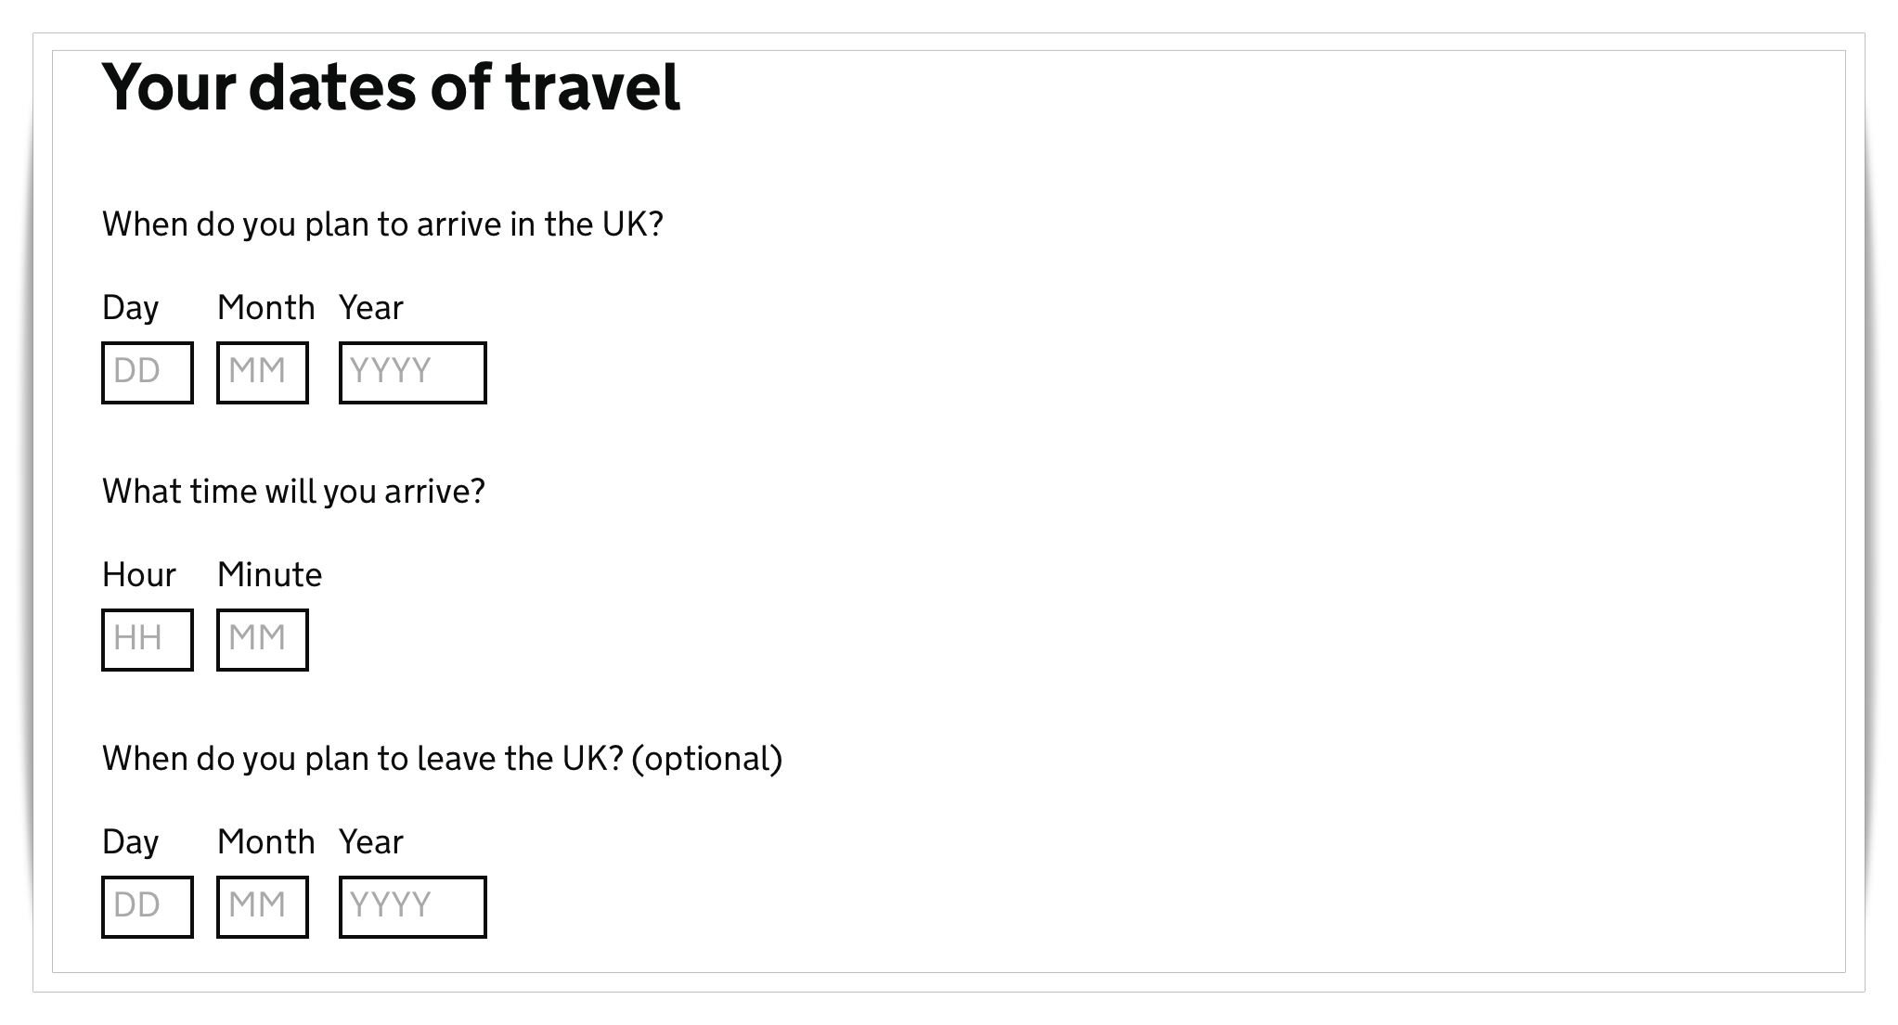Click the Year label above the arrival YYYY box
This screenshot has height=1025, width=1898.
(x=370, y=307)
